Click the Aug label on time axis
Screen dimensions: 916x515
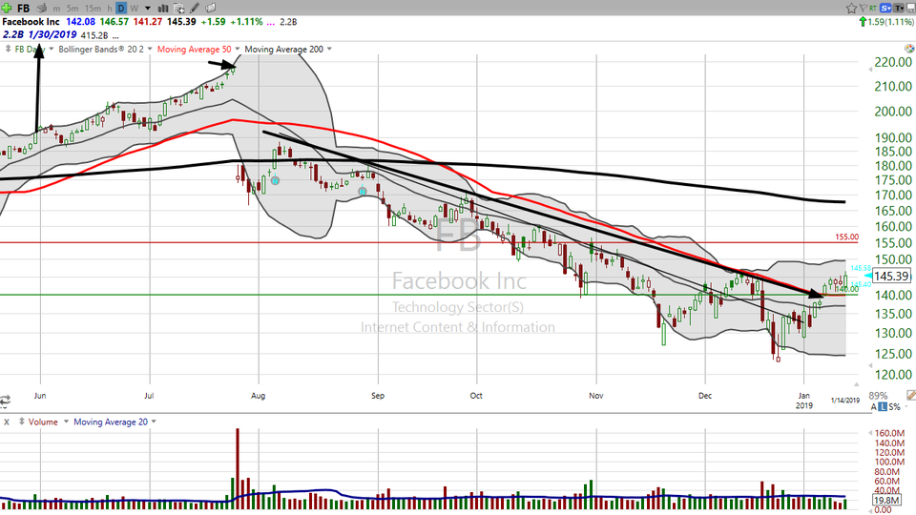point(259,395)
